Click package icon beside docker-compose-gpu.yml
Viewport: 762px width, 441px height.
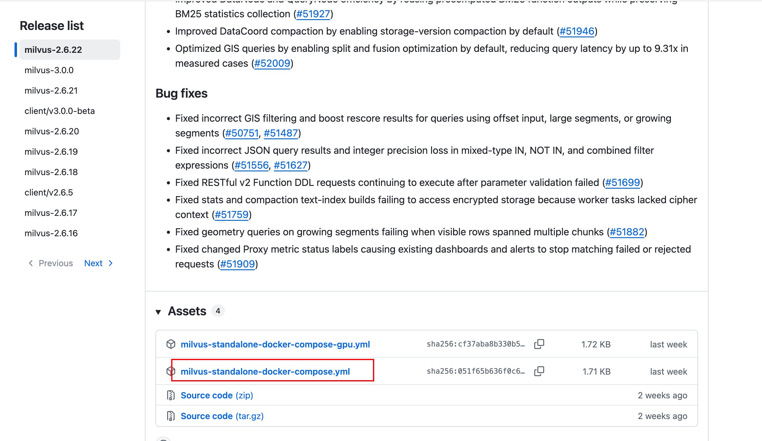coord(171,344)
